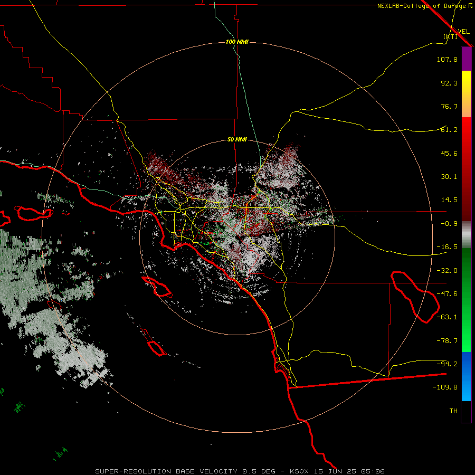Screen dimensions: 475x475
Task: Click the 61.2 velocity scale value
Action: [x=449, y=130]
